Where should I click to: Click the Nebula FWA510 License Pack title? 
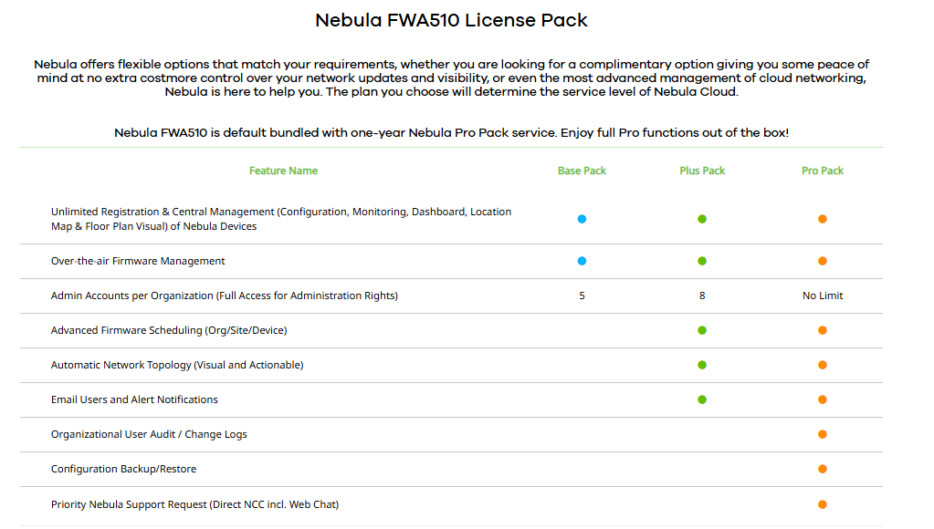click(x=451, y=20)
